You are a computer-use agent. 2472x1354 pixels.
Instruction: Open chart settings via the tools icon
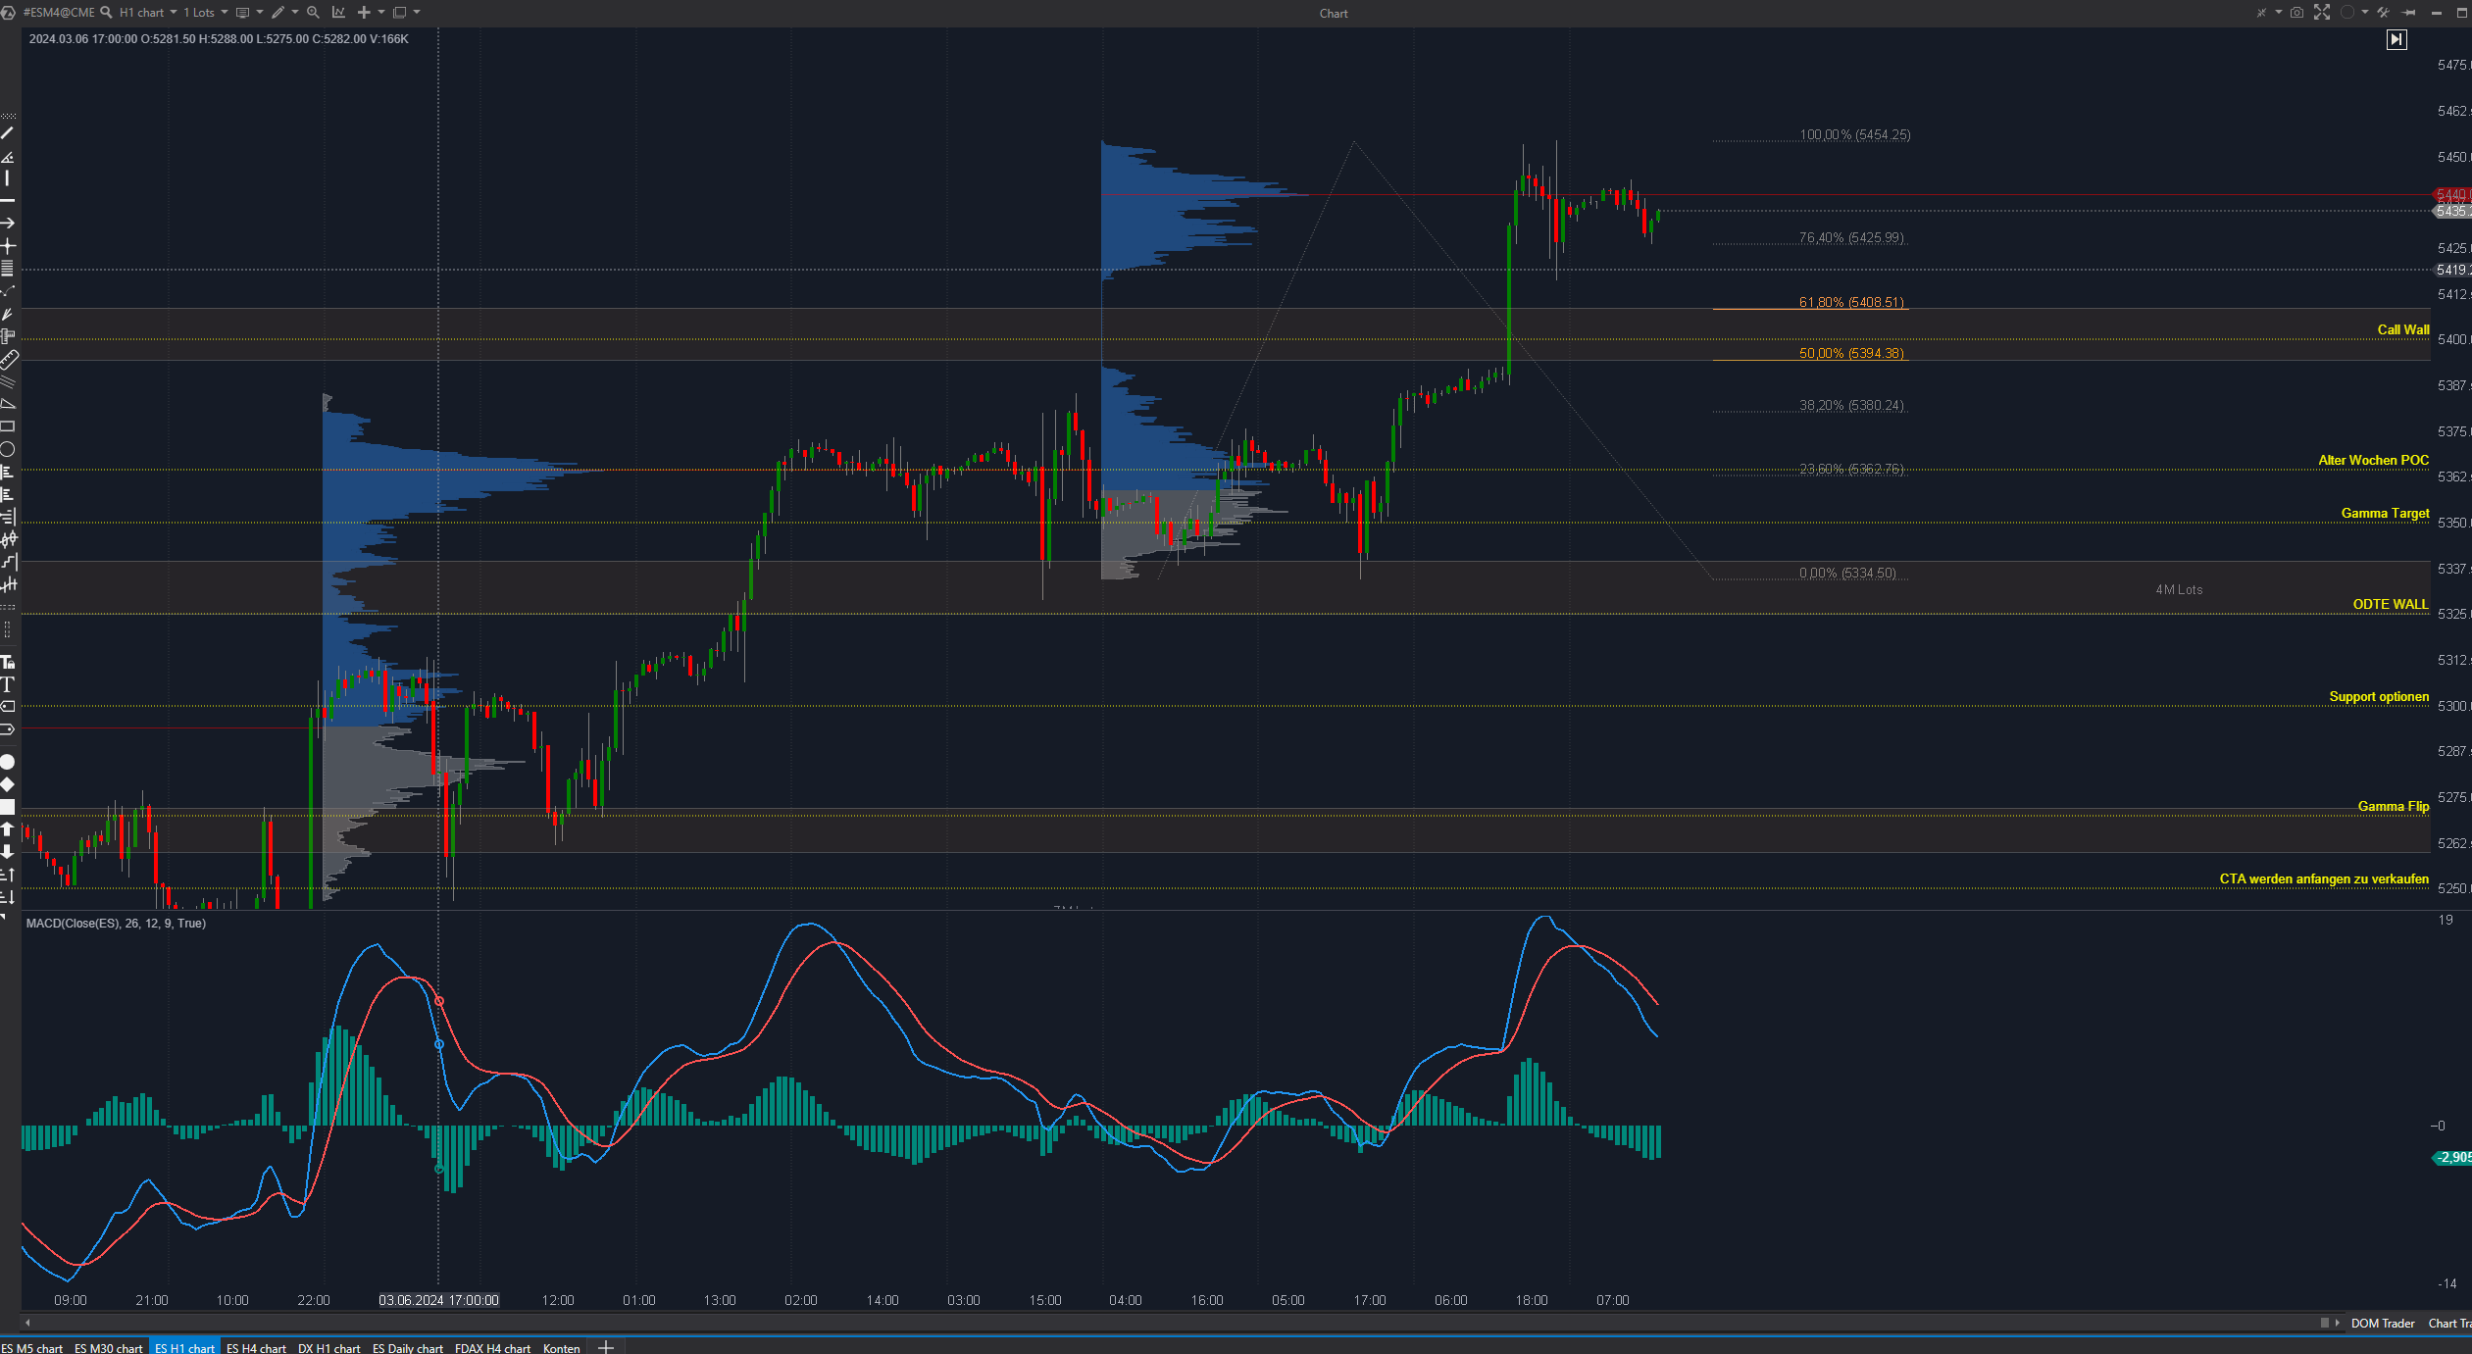(x=2383, y=13)
